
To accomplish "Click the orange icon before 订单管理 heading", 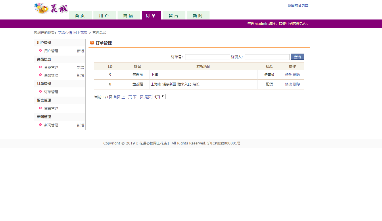I will pos(92,43).
